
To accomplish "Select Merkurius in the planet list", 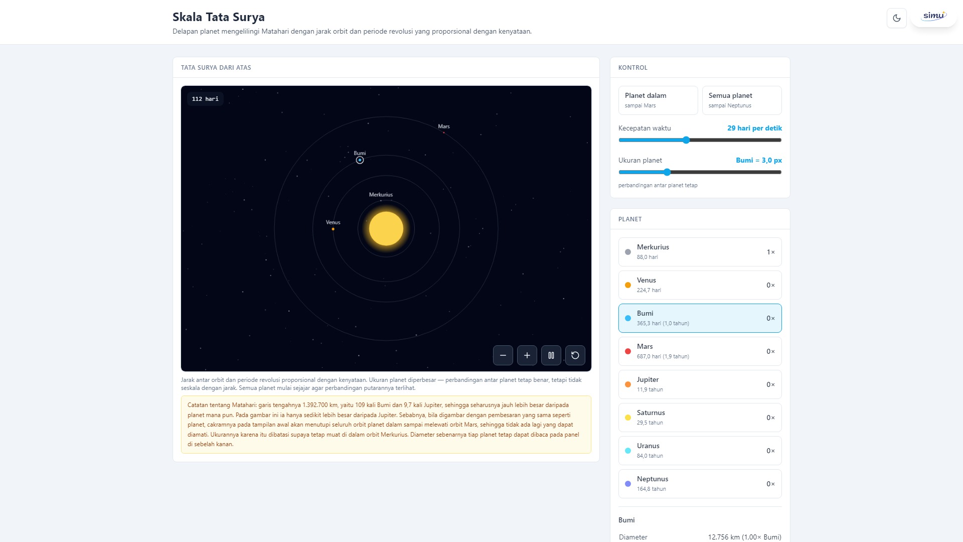I will click(700, 252).
